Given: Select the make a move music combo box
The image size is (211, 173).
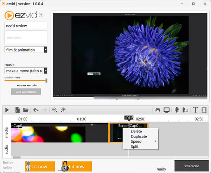Looking at the screenshot, I should [x=26, y=71].
